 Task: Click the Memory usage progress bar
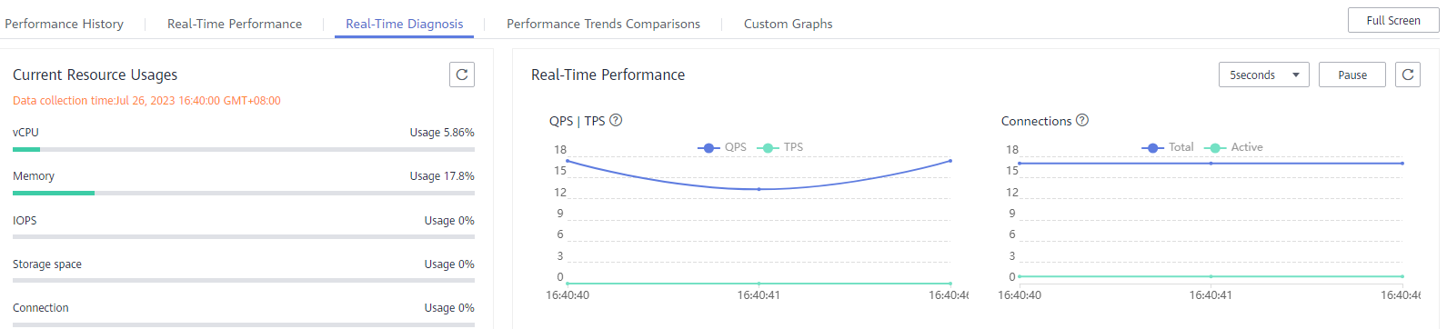pyautogui.click(x=244, y=193)
